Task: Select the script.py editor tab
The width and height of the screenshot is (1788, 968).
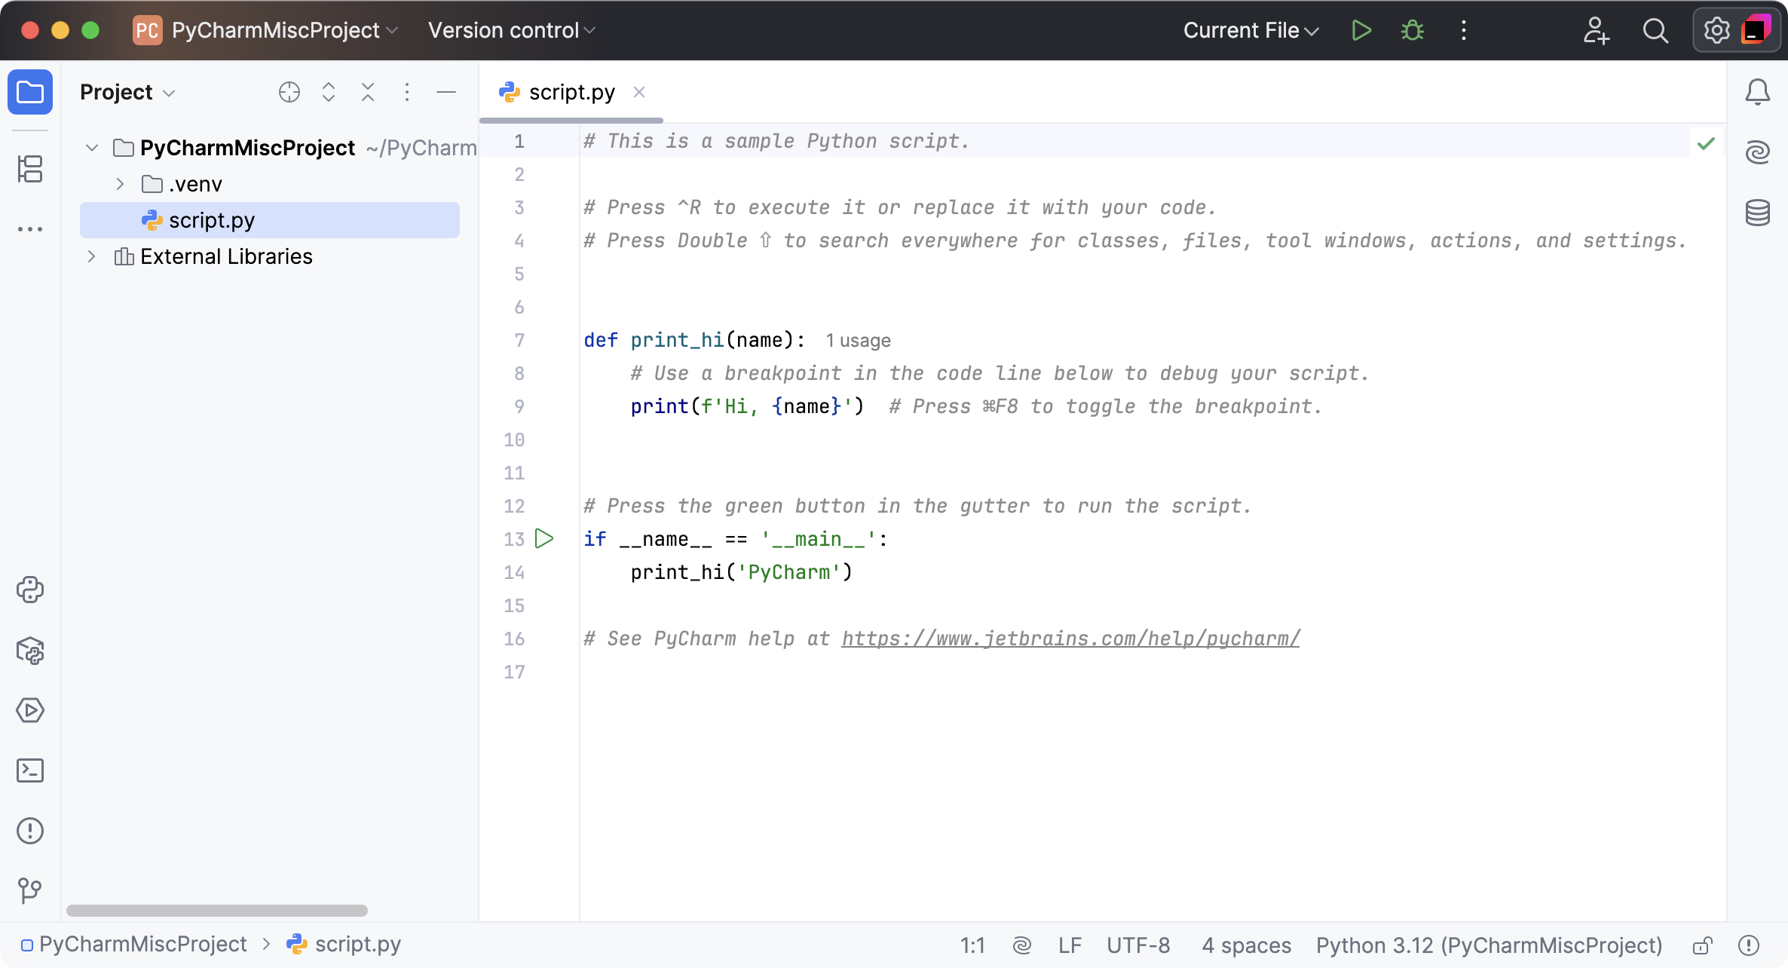Action: pos(571,91)
